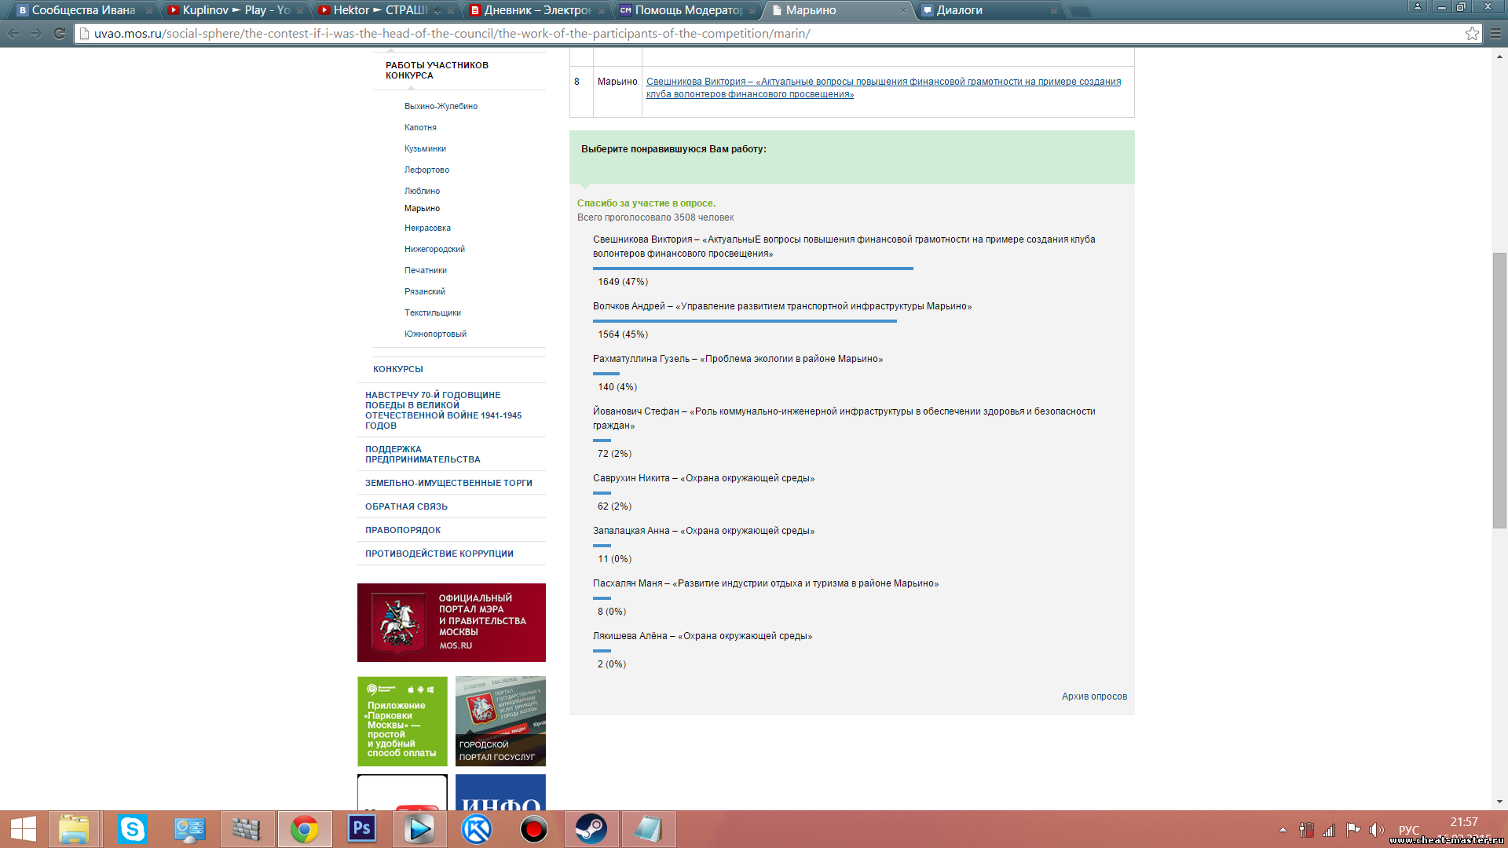1508x848 pixels.
Task: Bookmark page with star icon
Action: coord(1472,34)
